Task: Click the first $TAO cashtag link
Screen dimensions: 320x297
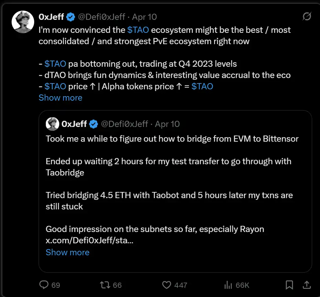Action: [138, 30]
